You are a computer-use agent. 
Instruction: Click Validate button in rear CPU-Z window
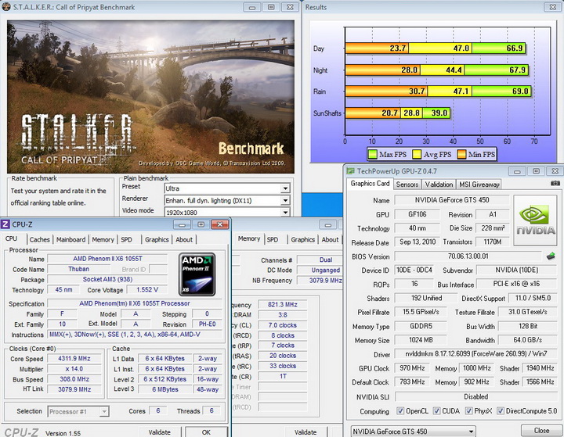tap(305, 432)
